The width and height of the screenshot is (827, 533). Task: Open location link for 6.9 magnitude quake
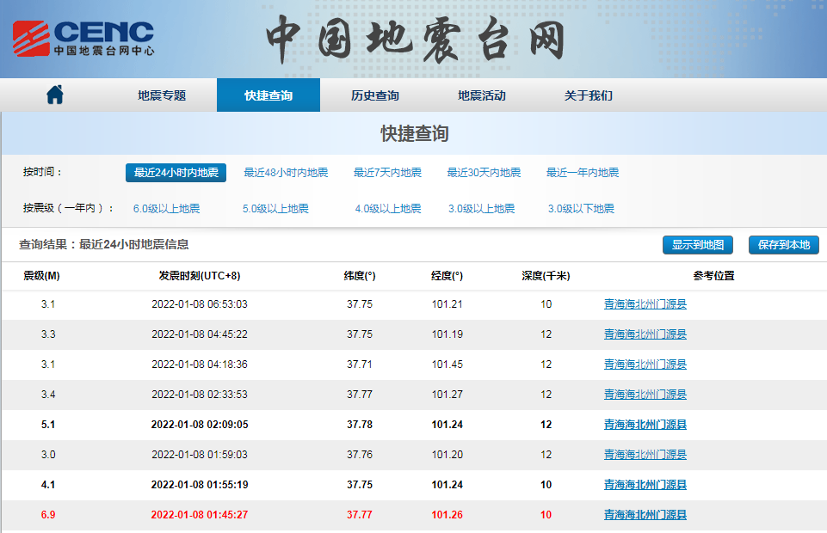tap(645, 515)
